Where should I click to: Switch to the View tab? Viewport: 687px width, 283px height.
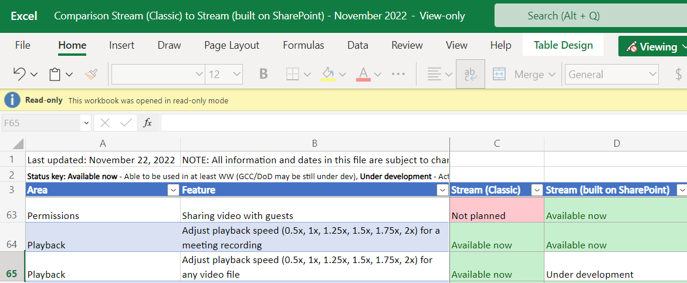[x=456, y=45]
